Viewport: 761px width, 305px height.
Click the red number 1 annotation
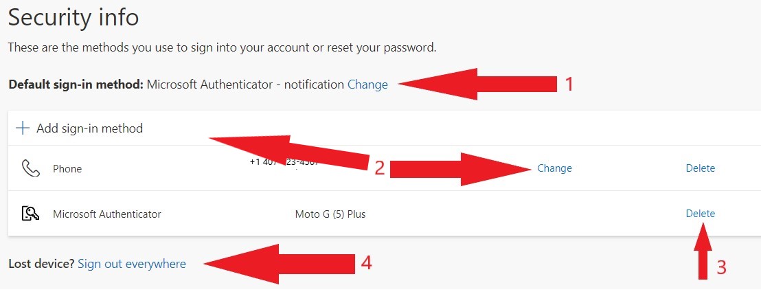tap(569, 84)
